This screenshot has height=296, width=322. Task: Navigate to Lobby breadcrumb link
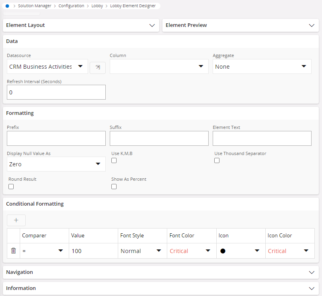97,6
